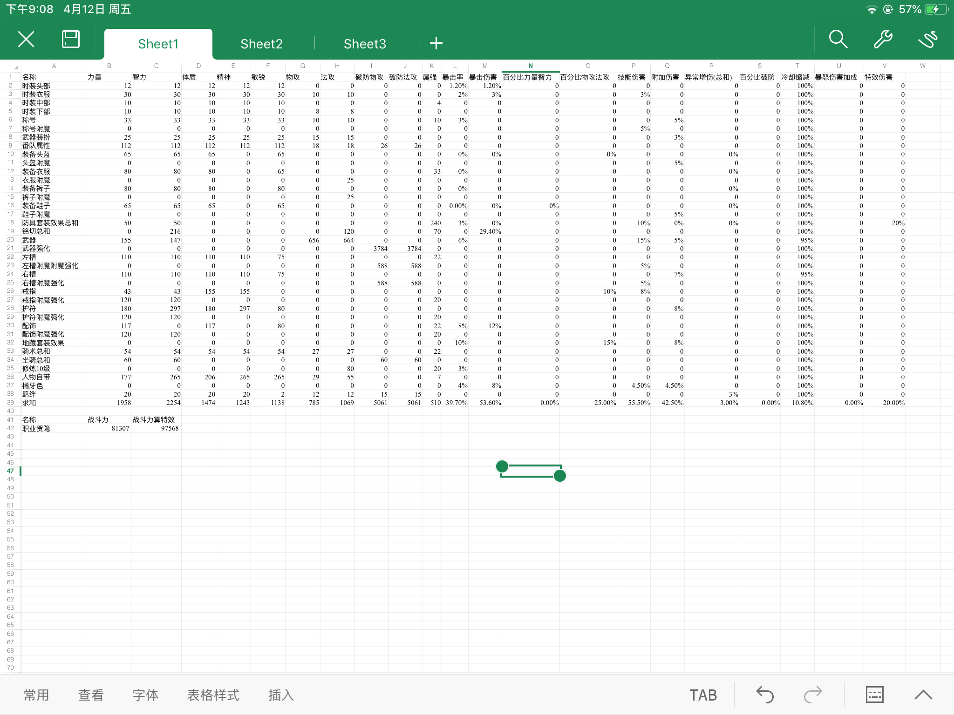Select the 656 cell in the 武器 row
This screenshot has width=954, height=715.
pos(303,240)
